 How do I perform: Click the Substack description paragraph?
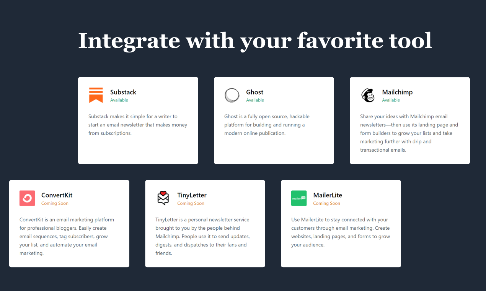point(138,125)
